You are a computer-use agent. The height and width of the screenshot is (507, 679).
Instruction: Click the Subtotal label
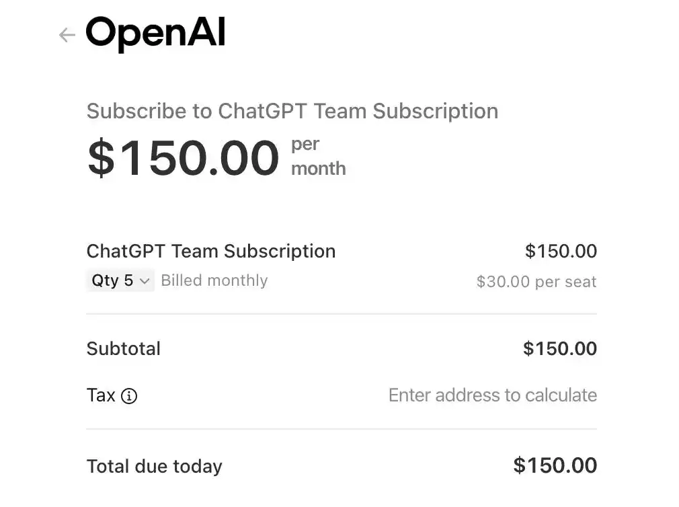point(124,348)
